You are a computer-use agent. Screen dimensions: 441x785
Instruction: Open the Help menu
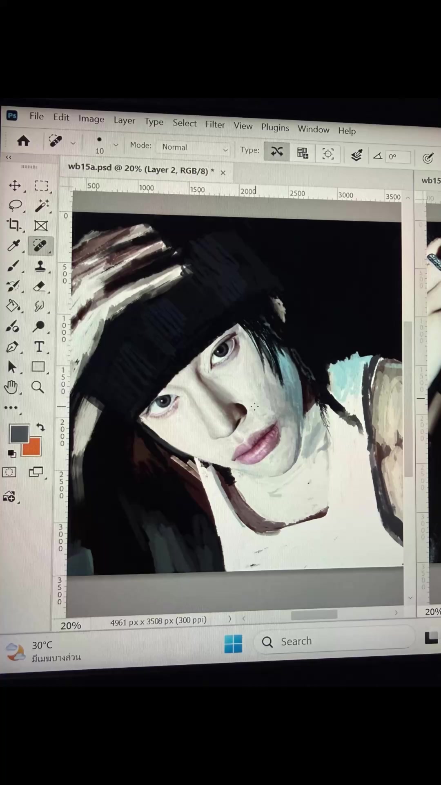(347, 131)
